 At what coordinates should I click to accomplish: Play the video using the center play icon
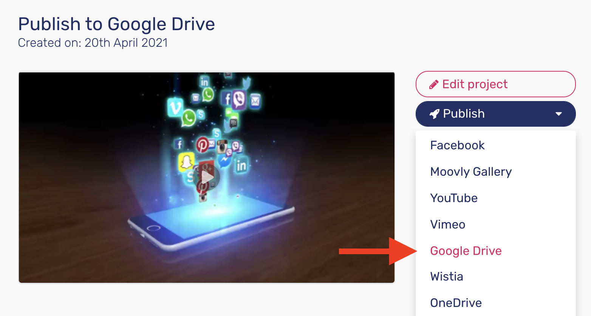[206, 177]
